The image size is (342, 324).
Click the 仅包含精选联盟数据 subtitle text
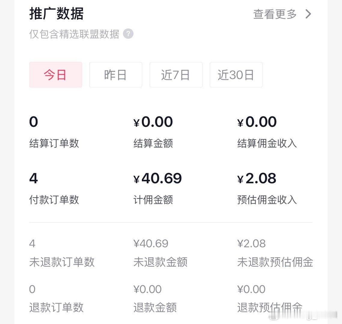[74, 34]
